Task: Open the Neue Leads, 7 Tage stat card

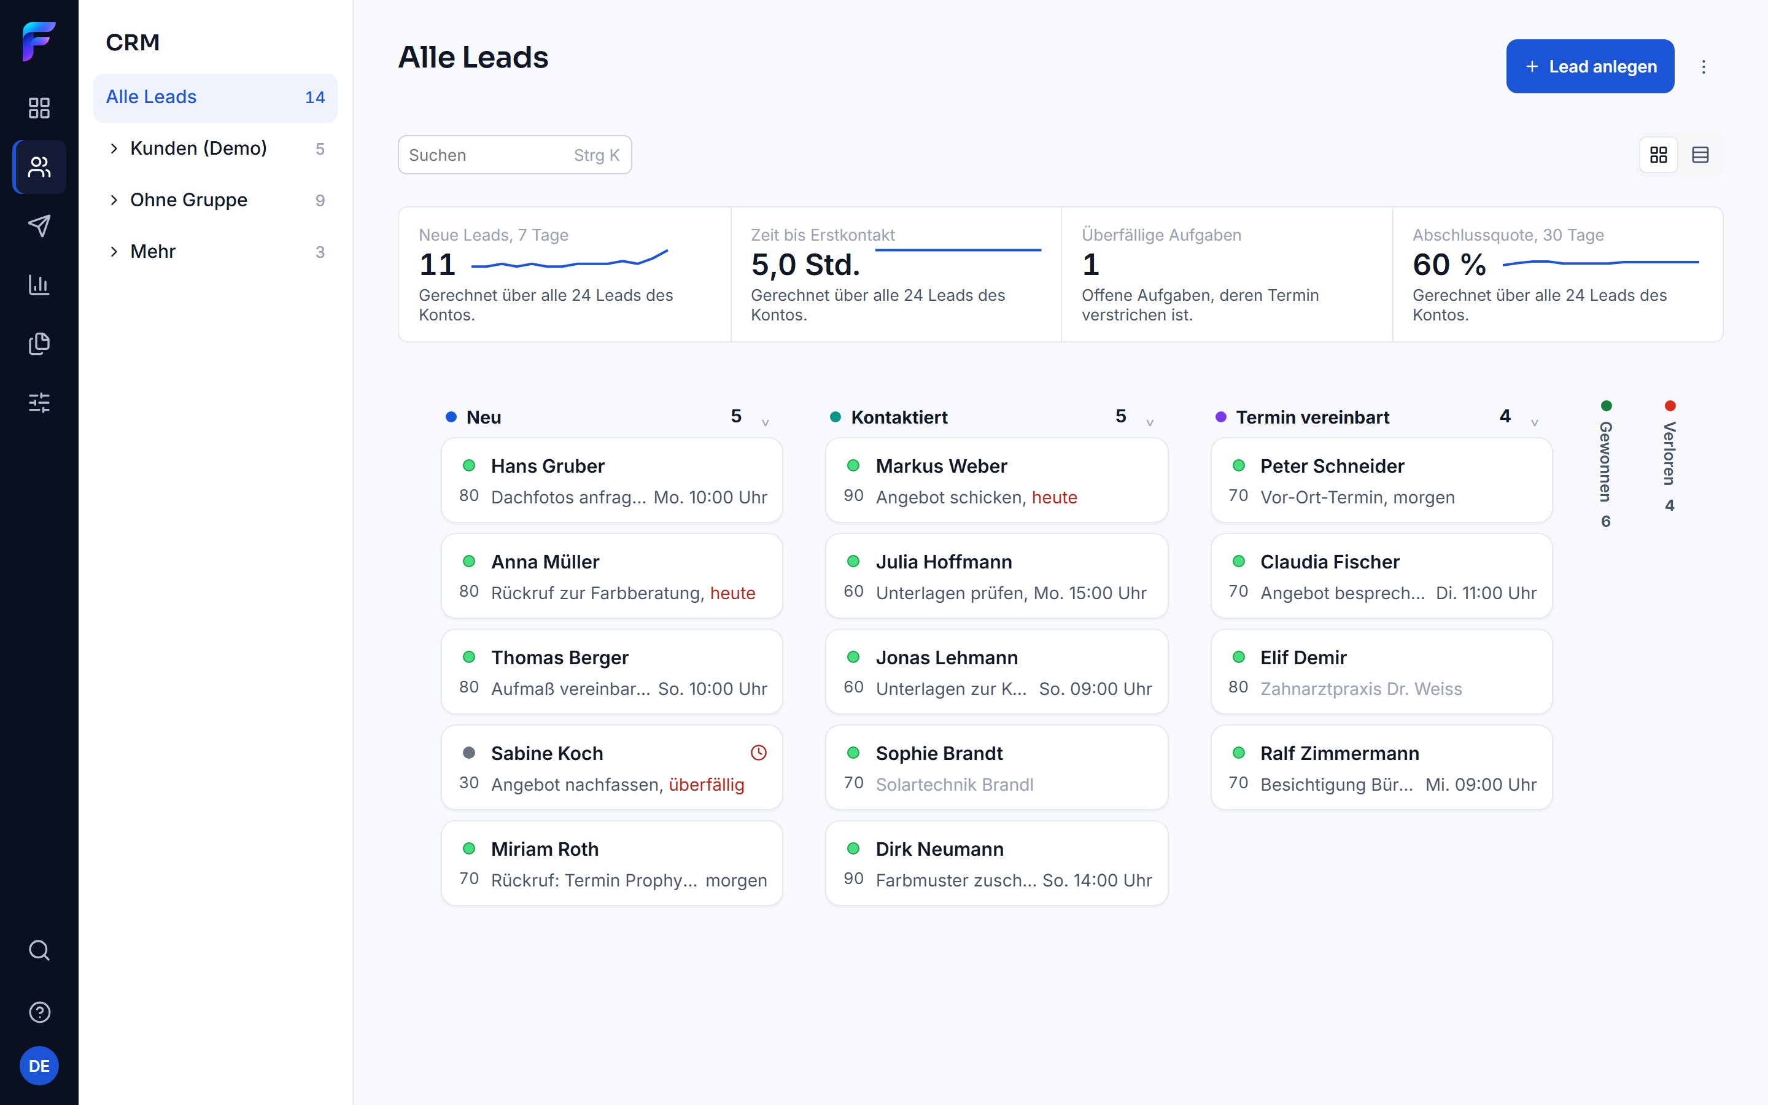Action: point(565,274)
